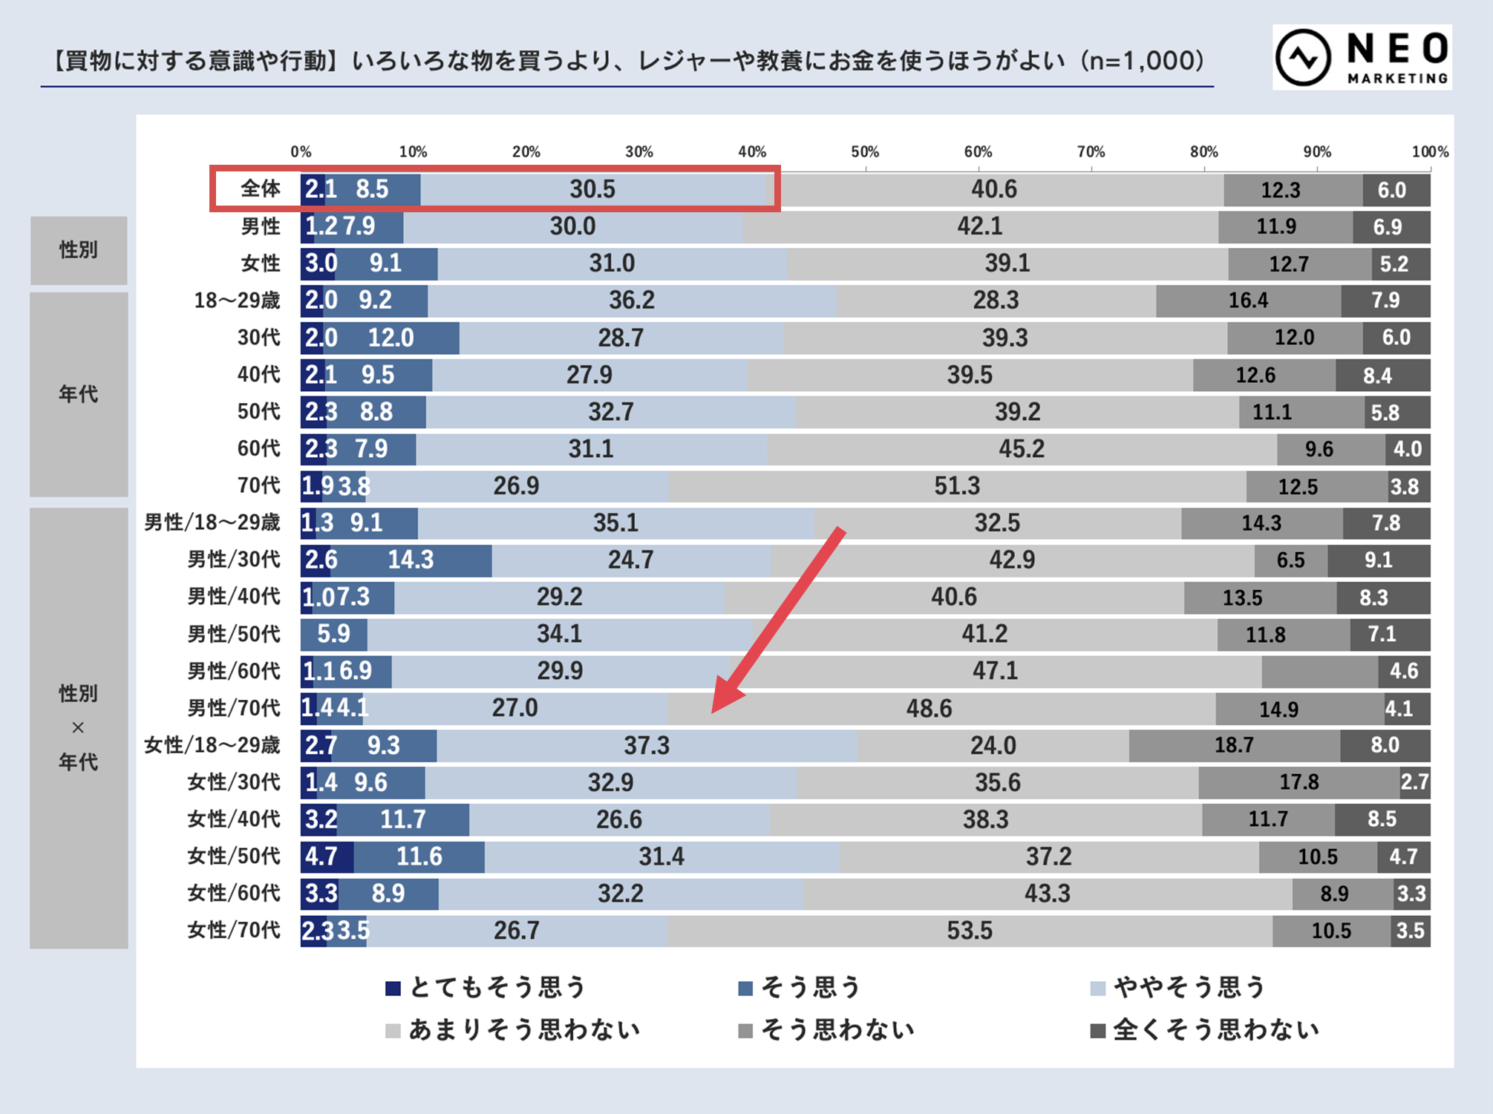Click the そう思わない legend gray square
This screenshot has height=1114, width=1493.
point(745,1030)
